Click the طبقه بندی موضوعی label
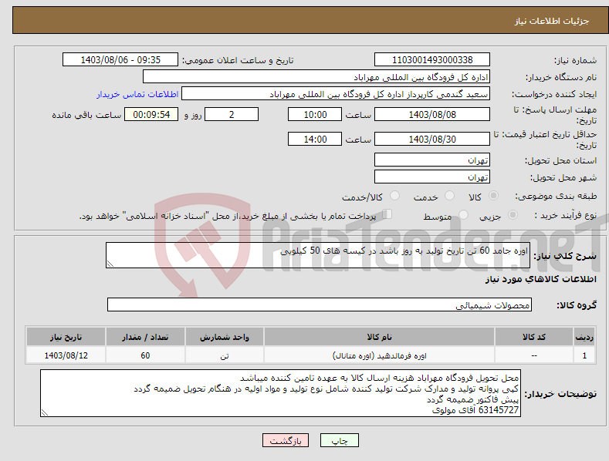 point(556,197)
